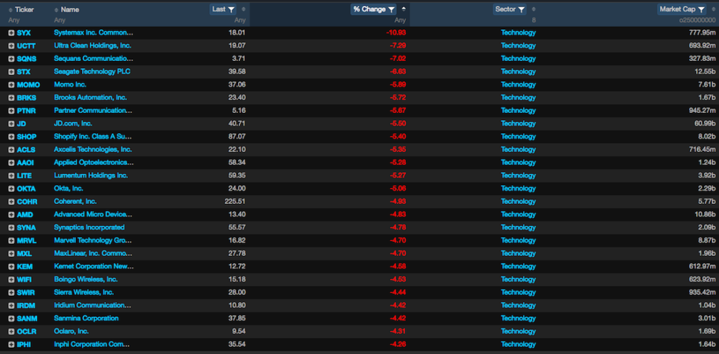Open the Boingo Wireless, Inc. name link

86,279
